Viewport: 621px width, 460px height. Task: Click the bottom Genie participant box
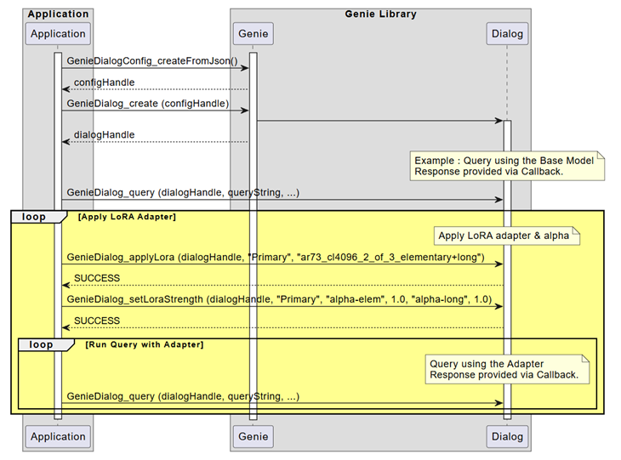click(253, 436)
